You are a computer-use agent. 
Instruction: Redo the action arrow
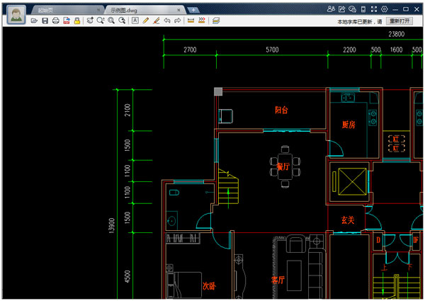178,21
